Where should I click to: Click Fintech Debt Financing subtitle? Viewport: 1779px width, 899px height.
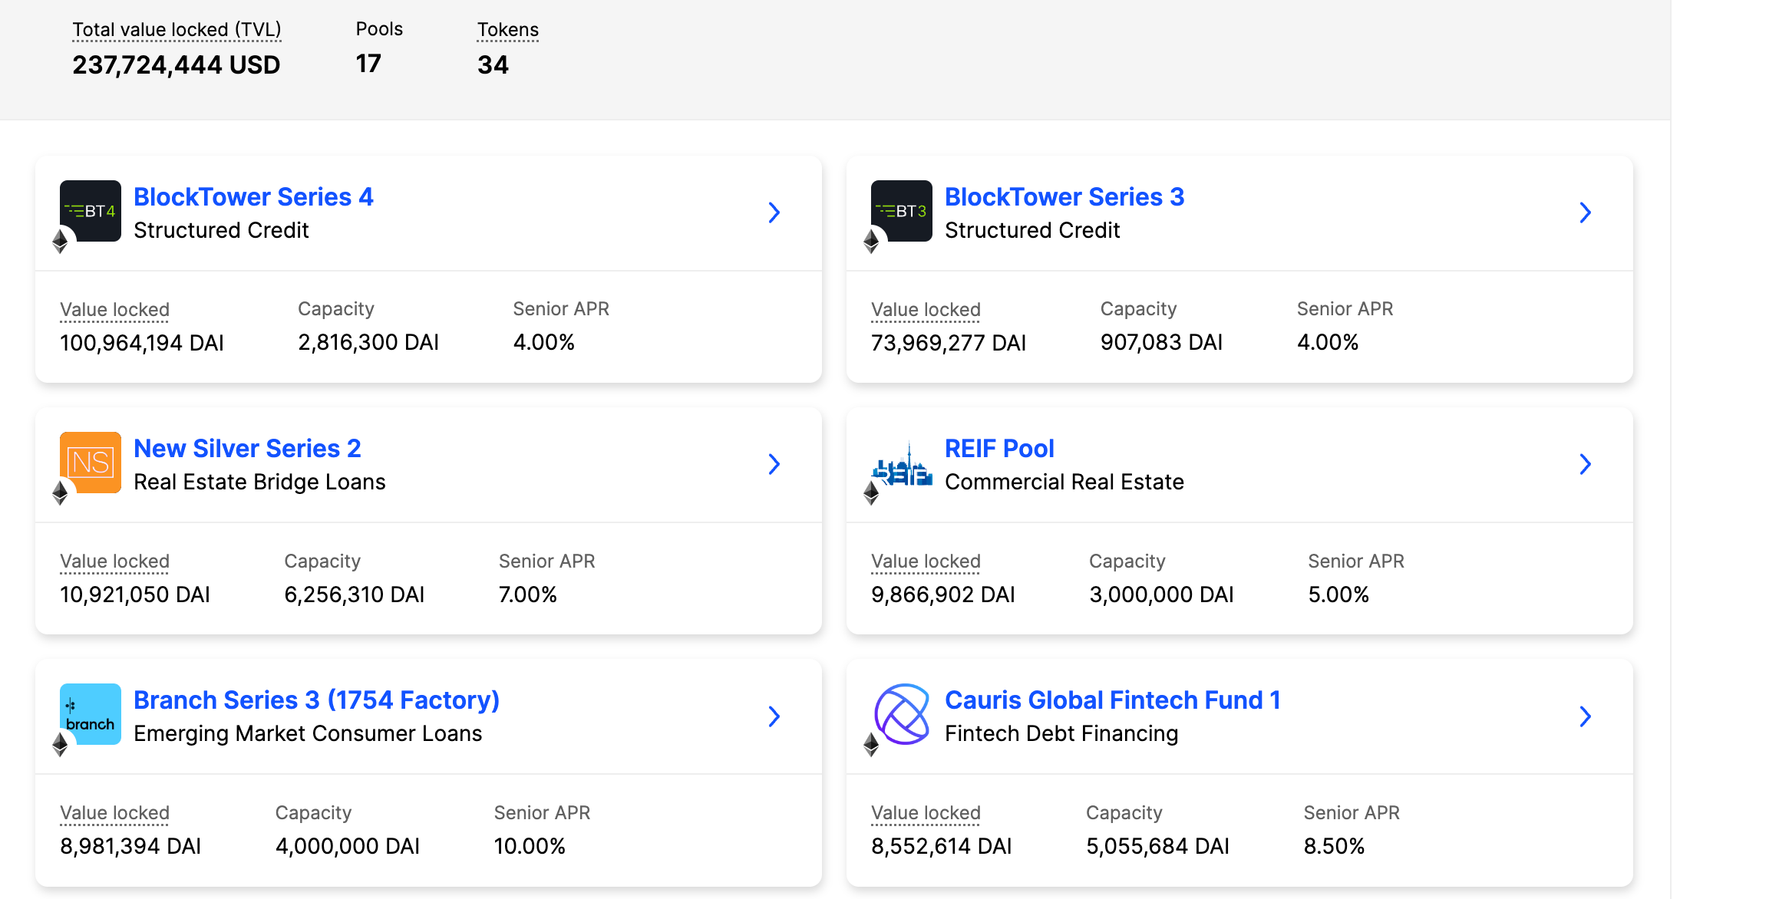coord(1061,733)
